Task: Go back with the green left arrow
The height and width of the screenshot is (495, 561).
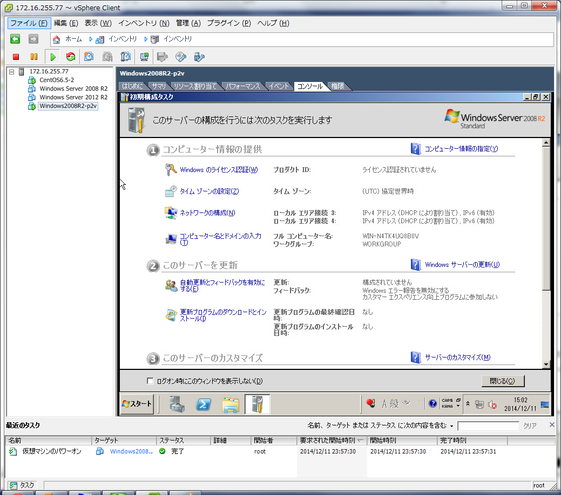Action: click(15, 39)
